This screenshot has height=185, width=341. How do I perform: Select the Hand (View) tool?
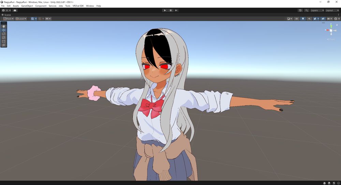4,26
